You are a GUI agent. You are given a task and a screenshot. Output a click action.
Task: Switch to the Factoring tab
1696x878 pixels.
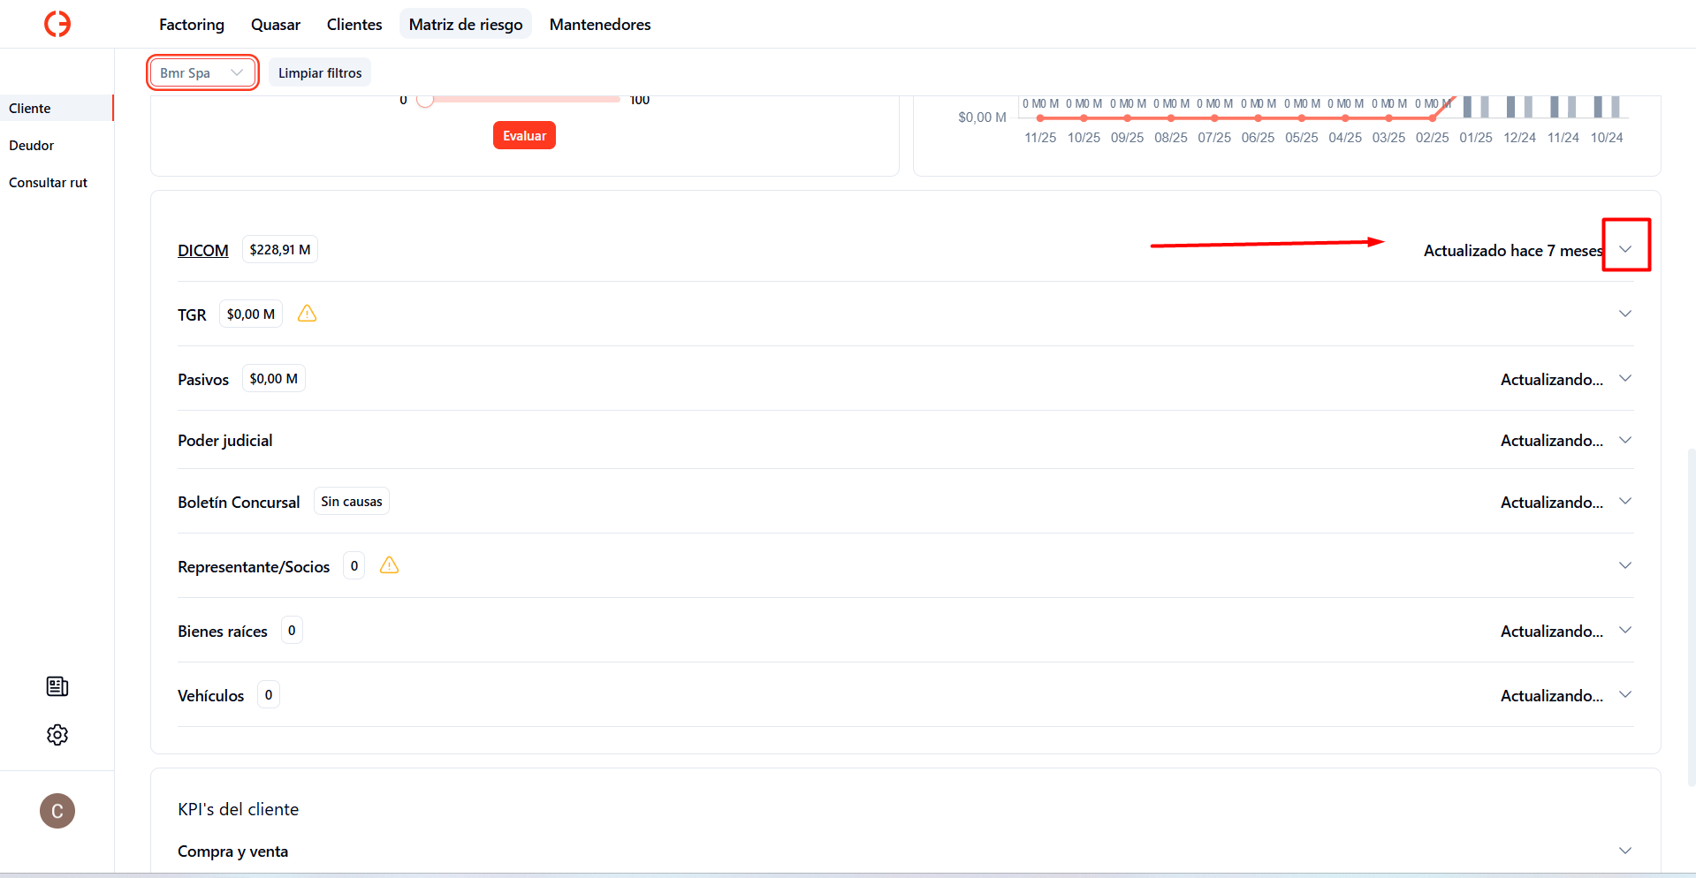[x=191, y=24]
